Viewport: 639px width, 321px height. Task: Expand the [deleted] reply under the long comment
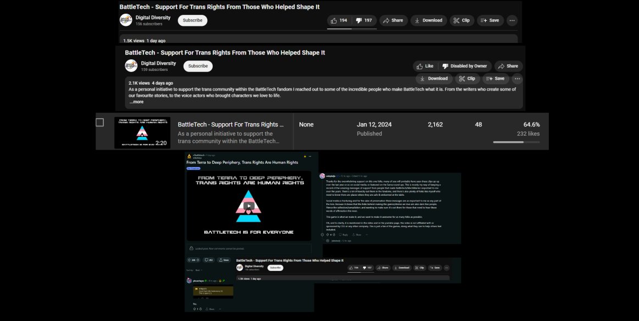pyautogui.click(x=327, y=241)
